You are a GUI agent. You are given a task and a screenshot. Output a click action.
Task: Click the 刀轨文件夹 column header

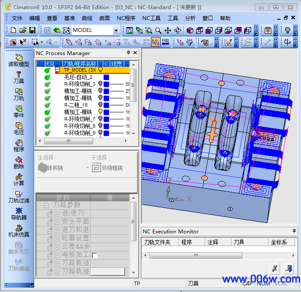[x=160, y=242]
